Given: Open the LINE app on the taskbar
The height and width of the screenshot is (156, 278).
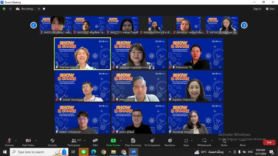Looking at the screenshot, I should point(84,152).
